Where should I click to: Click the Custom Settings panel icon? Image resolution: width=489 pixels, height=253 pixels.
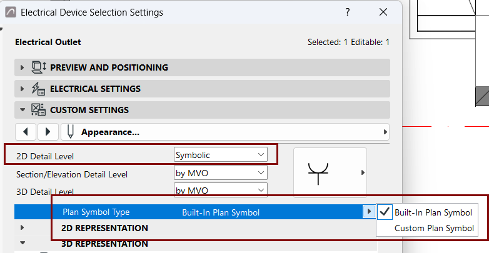point(39,110)
